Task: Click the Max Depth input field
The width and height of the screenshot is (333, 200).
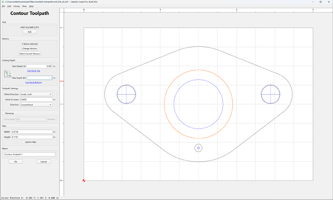Action: (40, 78)
